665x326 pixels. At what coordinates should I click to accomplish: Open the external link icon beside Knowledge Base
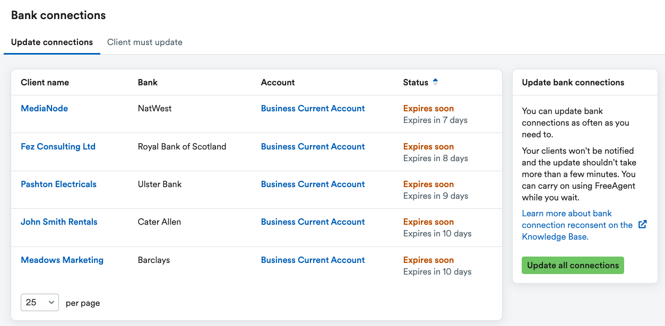[x=642, y=225]
